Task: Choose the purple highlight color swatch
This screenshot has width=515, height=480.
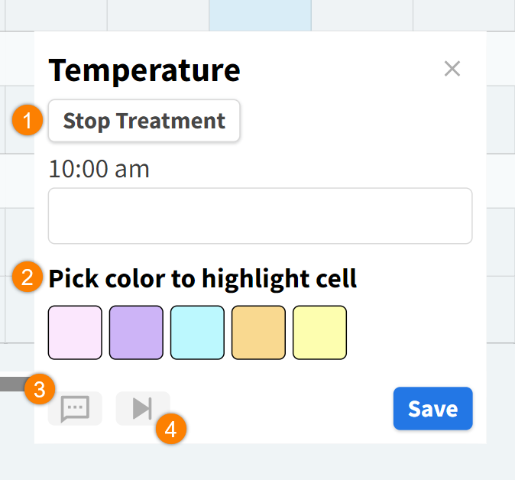Action: point(136,332)
